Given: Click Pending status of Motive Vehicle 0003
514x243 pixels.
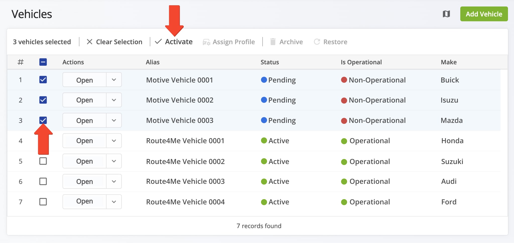Looking at the screenshot, I should pos(278,120).
